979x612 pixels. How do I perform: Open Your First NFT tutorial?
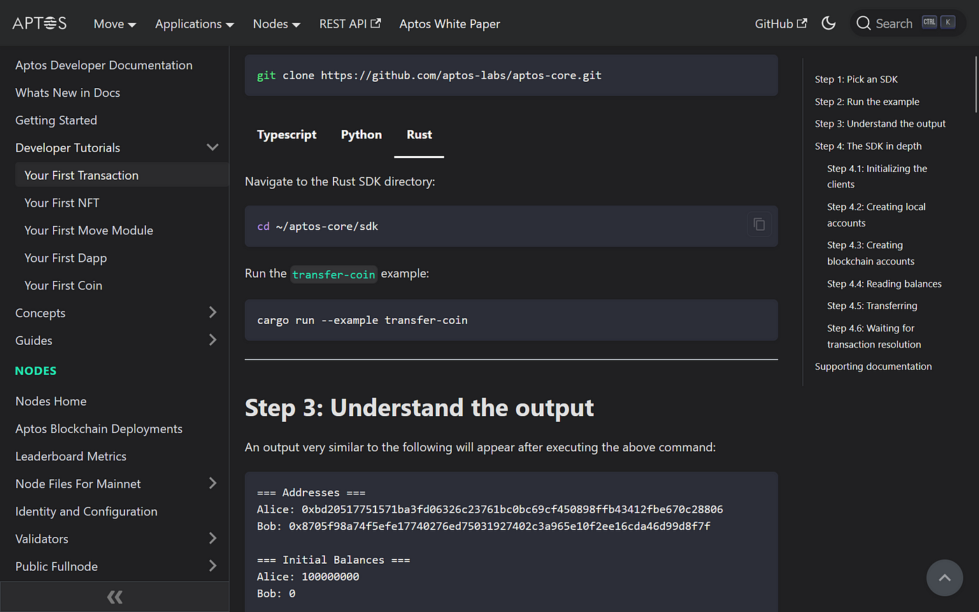pos(62,203)
